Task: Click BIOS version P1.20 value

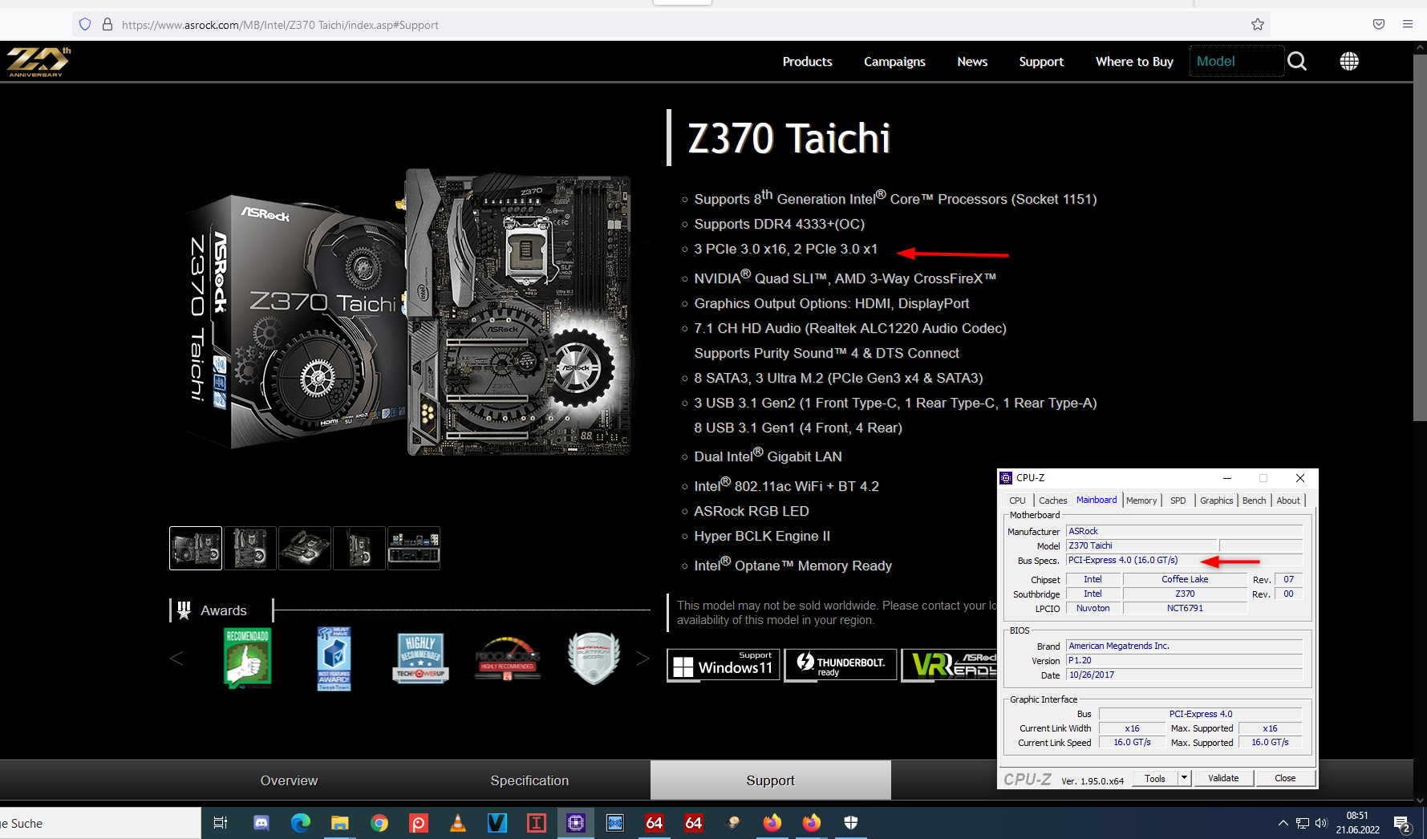Action: [x=1184, y=660]
